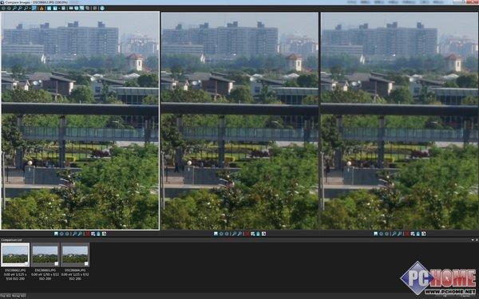Click the highlighted blue toolbar button beside magnifiers
479x299 pixels.
point(34,8)
